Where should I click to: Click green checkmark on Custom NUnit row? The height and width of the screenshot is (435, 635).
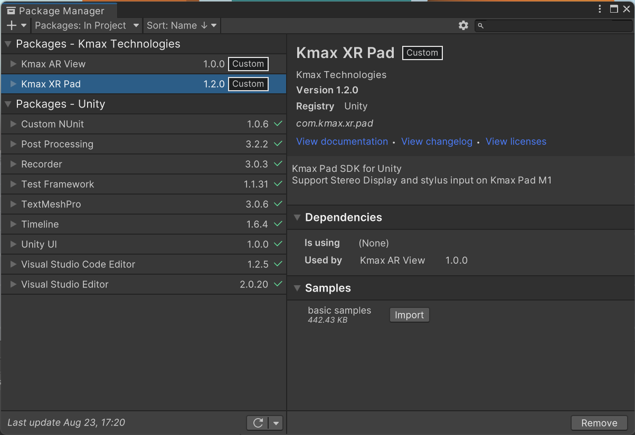(278, 124)
